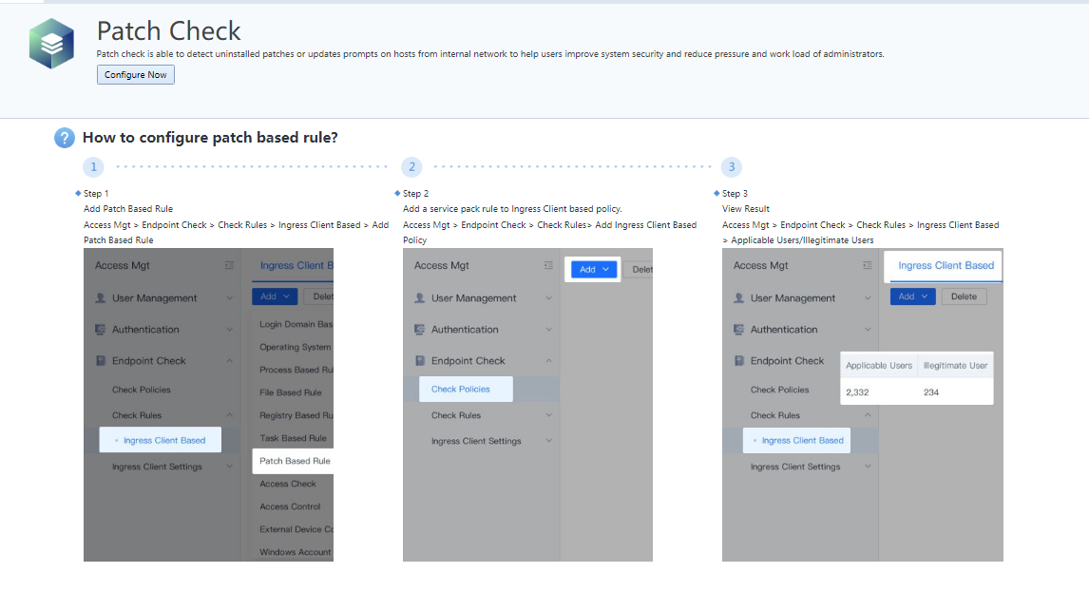Screen dimensions: 1089x592
Task: Open the highlighted Add dropdown in Step 2 image
Action: point(594,270)
